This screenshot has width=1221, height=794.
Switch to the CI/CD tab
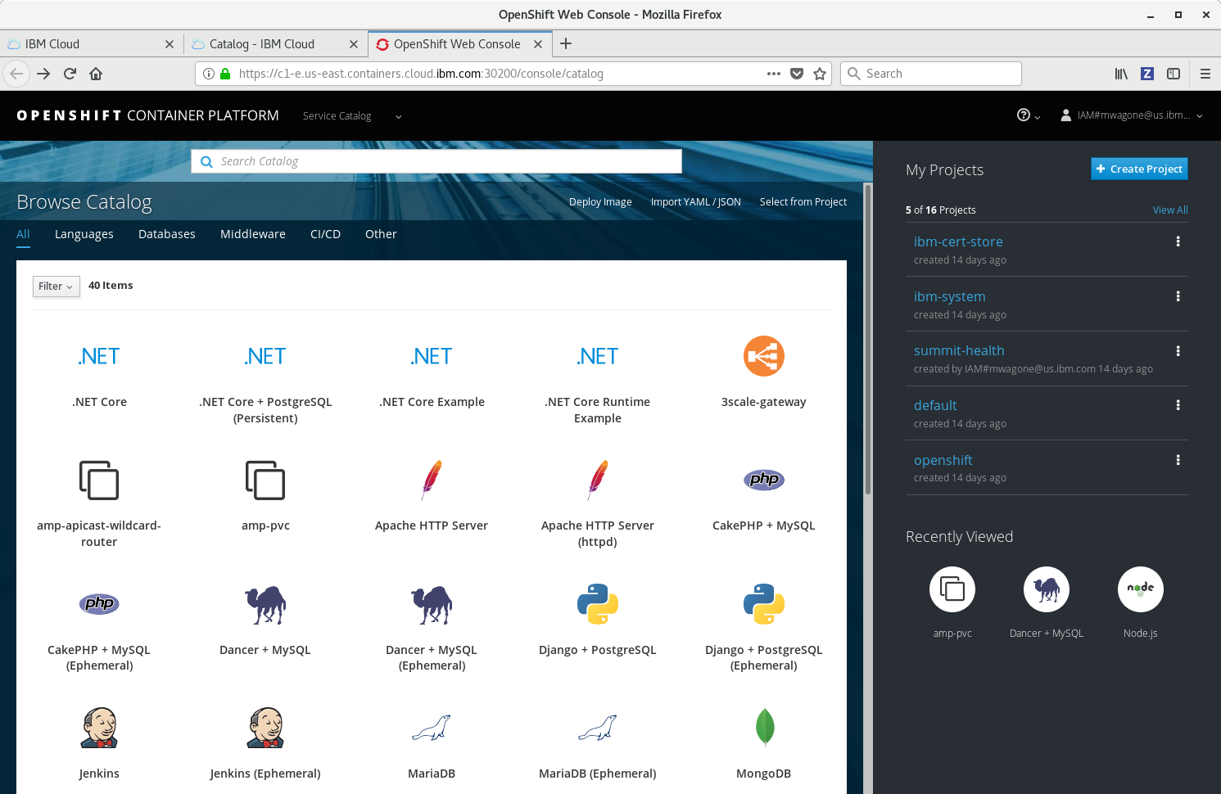[325, 234]
